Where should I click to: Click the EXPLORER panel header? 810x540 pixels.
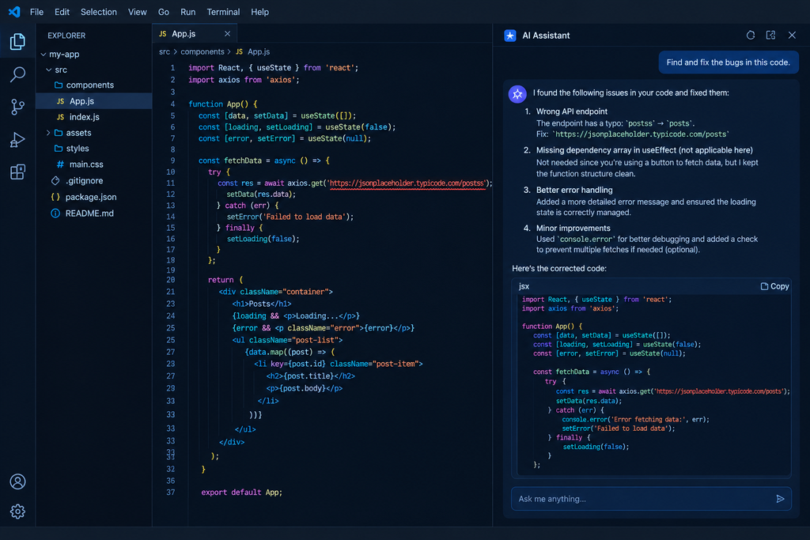coord(66,36)
